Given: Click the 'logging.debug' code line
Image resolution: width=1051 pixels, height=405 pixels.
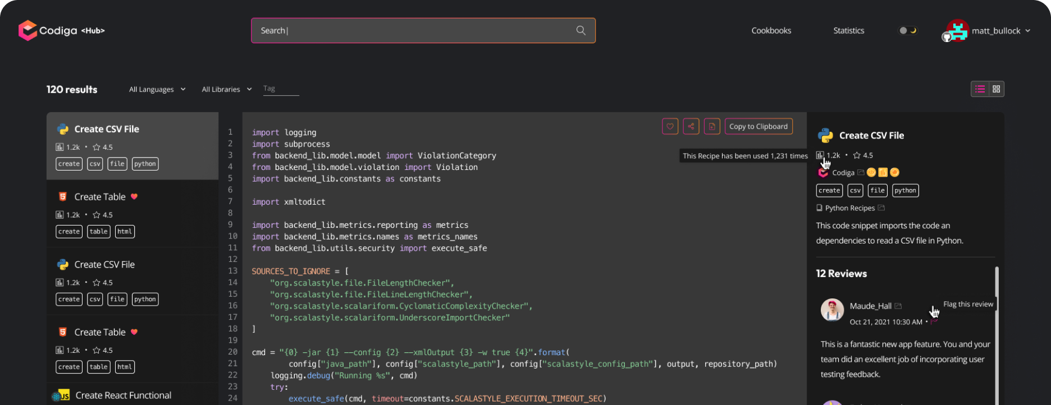Looking at the screenshot, I should 344,376.
